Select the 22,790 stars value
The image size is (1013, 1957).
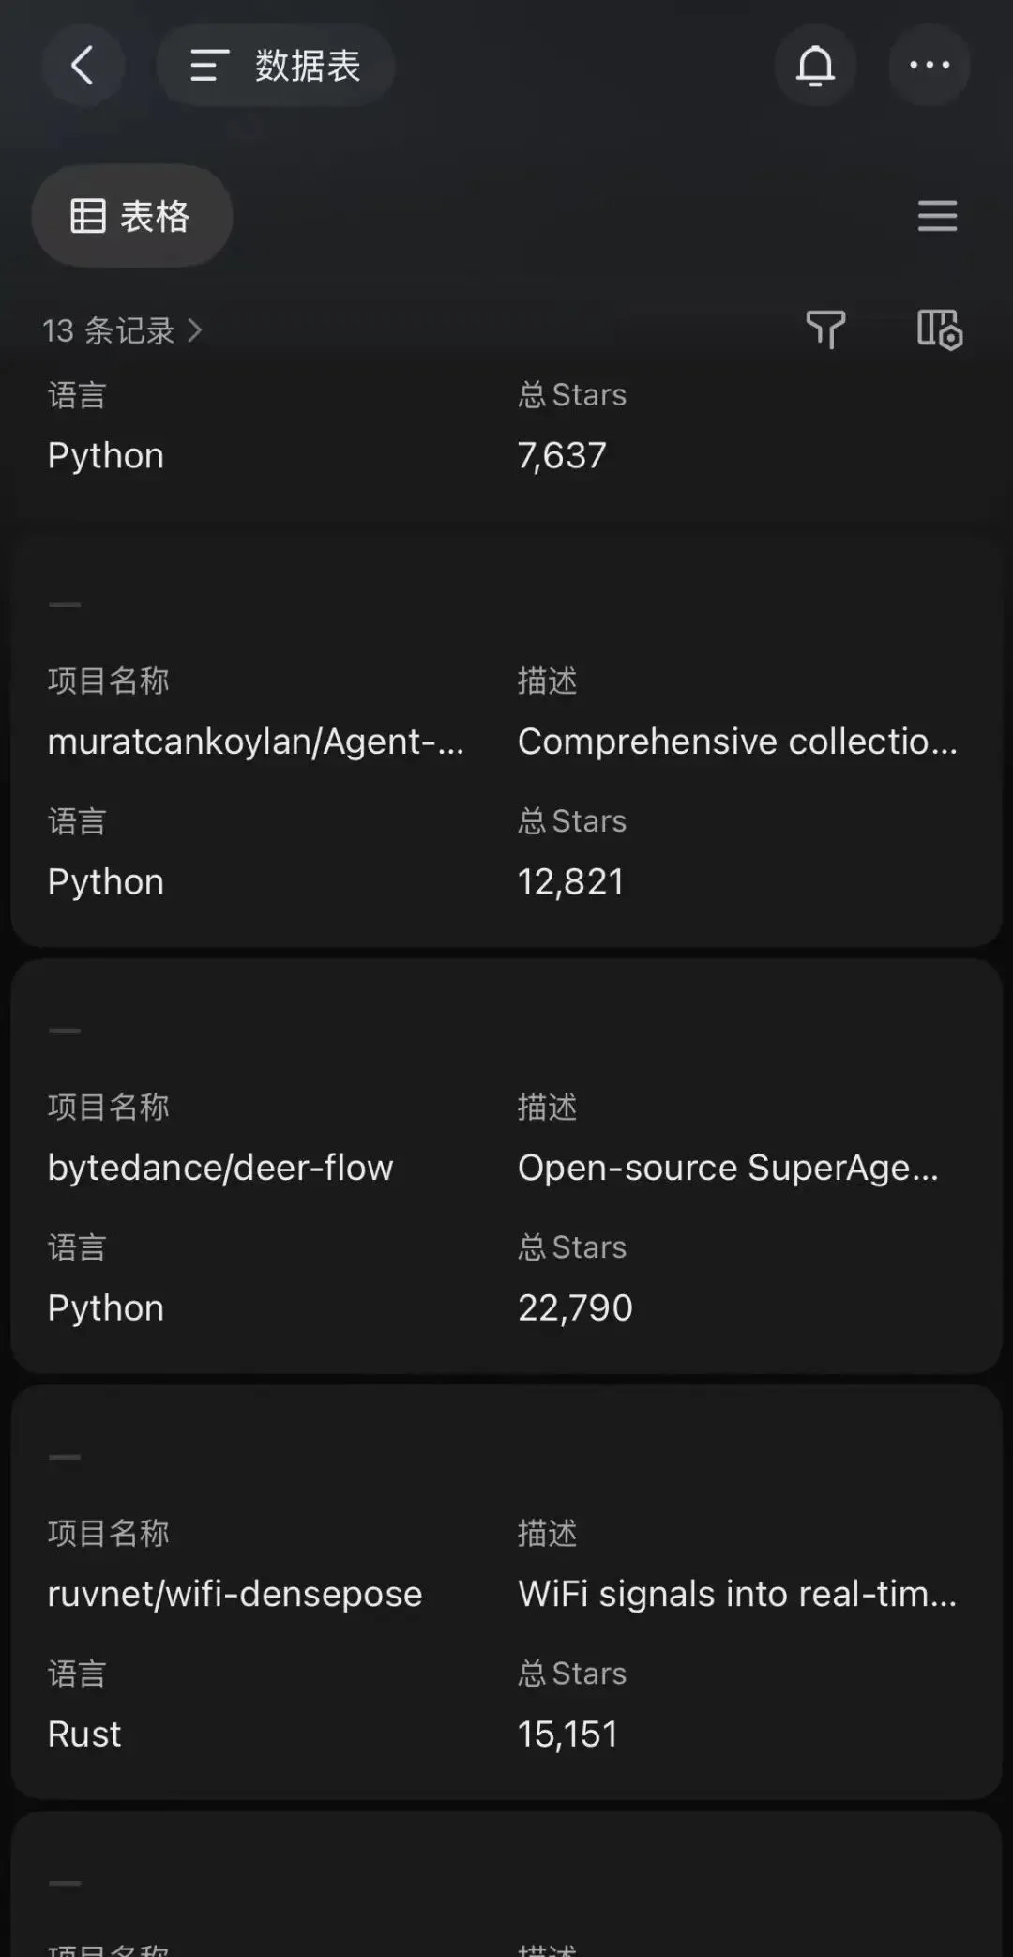point(575,1307)
